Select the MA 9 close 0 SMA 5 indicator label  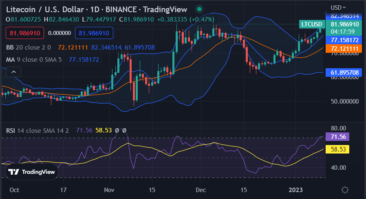coord(34,60)
